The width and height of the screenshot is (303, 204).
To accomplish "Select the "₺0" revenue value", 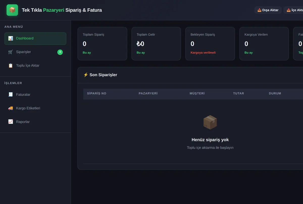I will point(140,44).
